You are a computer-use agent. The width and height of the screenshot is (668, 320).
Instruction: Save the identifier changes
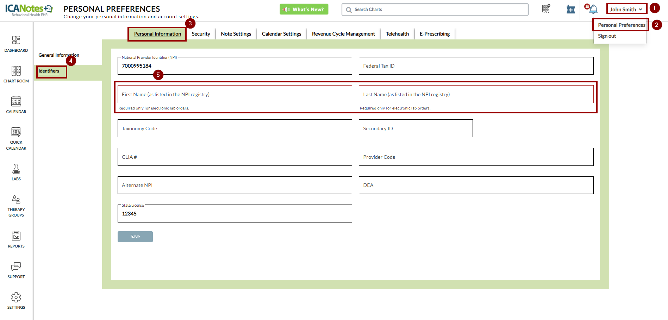135,237
